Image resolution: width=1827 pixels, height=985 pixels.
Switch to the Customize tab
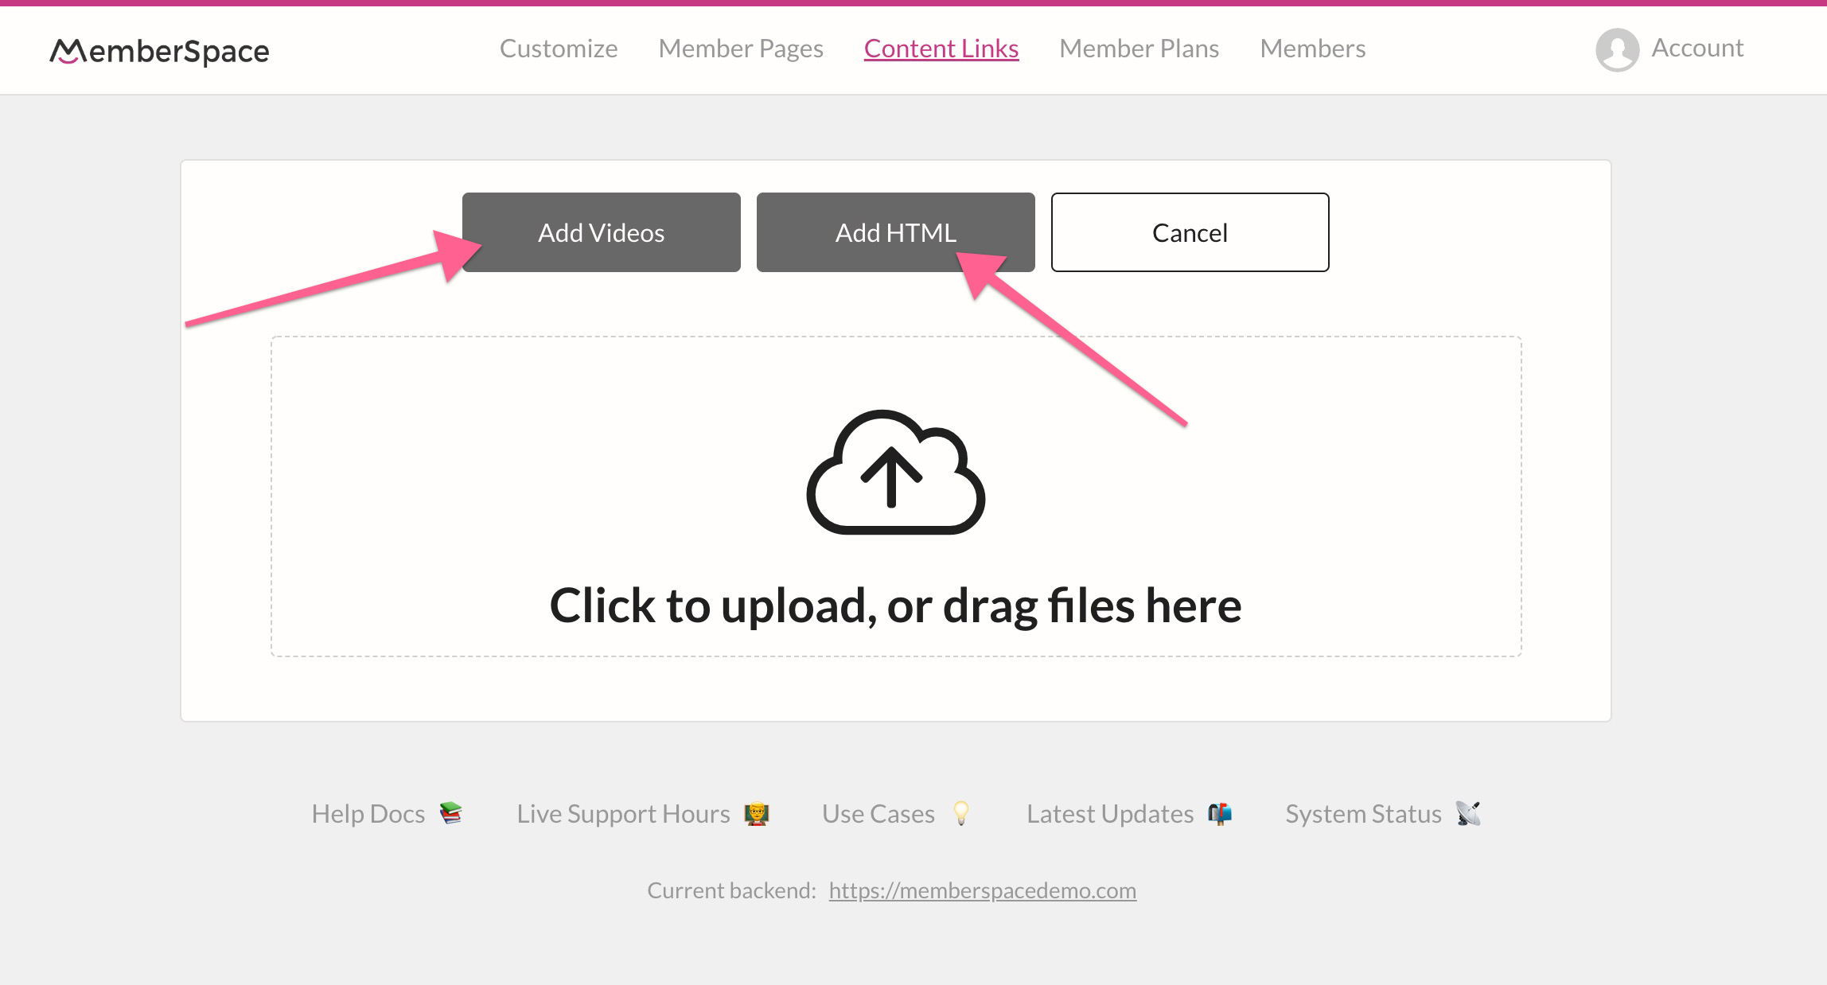(x=559, y=48)
